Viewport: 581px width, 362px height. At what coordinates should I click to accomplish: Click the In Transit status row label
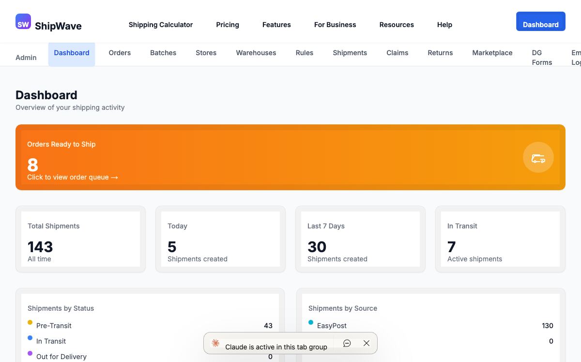point(51,341)
